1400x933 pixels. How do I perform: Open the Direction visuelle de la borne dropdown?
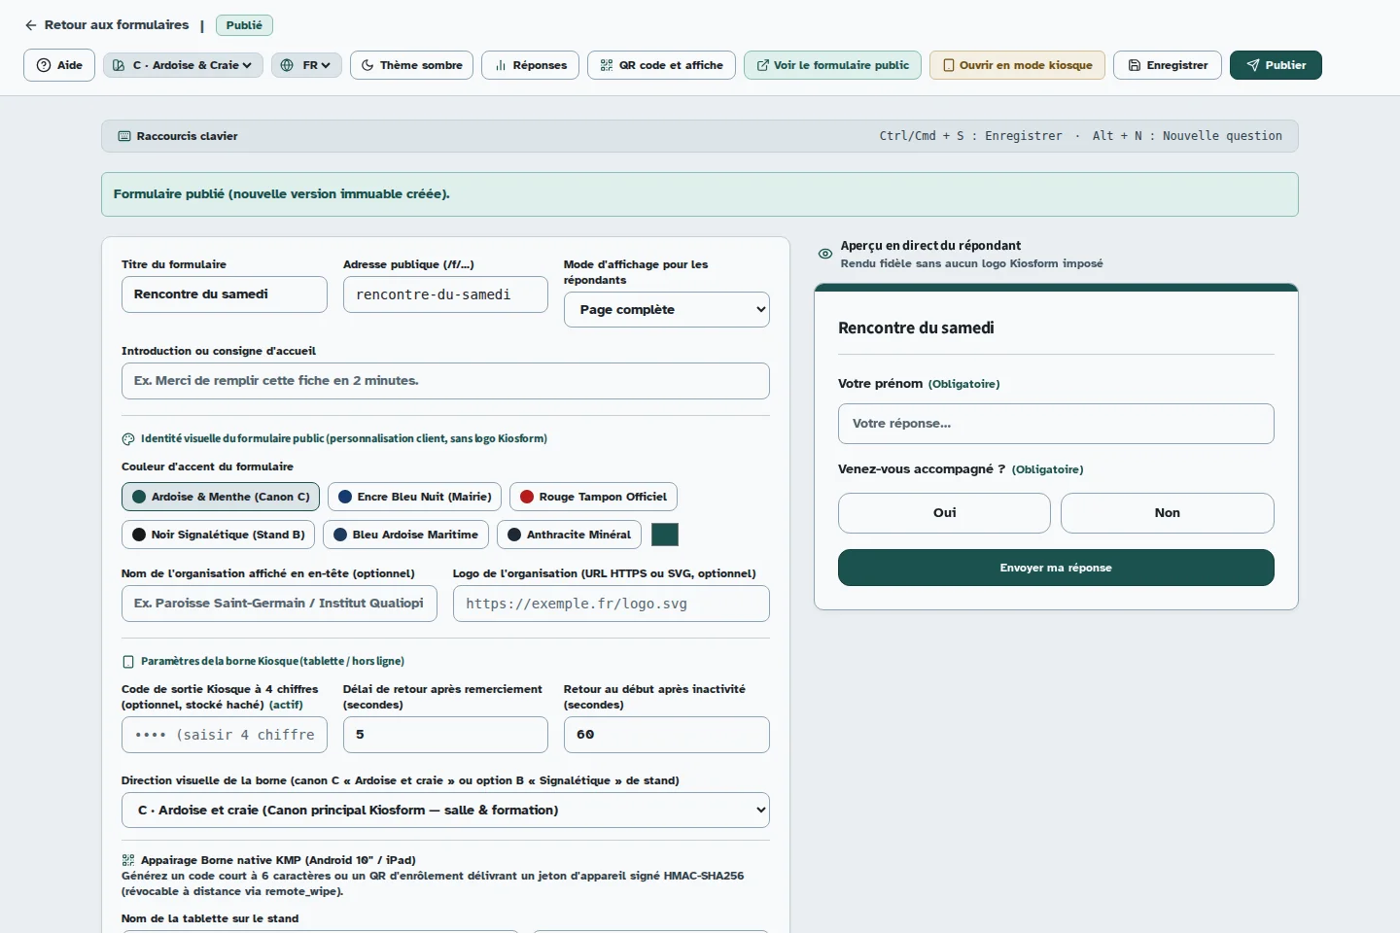[445, 811]
